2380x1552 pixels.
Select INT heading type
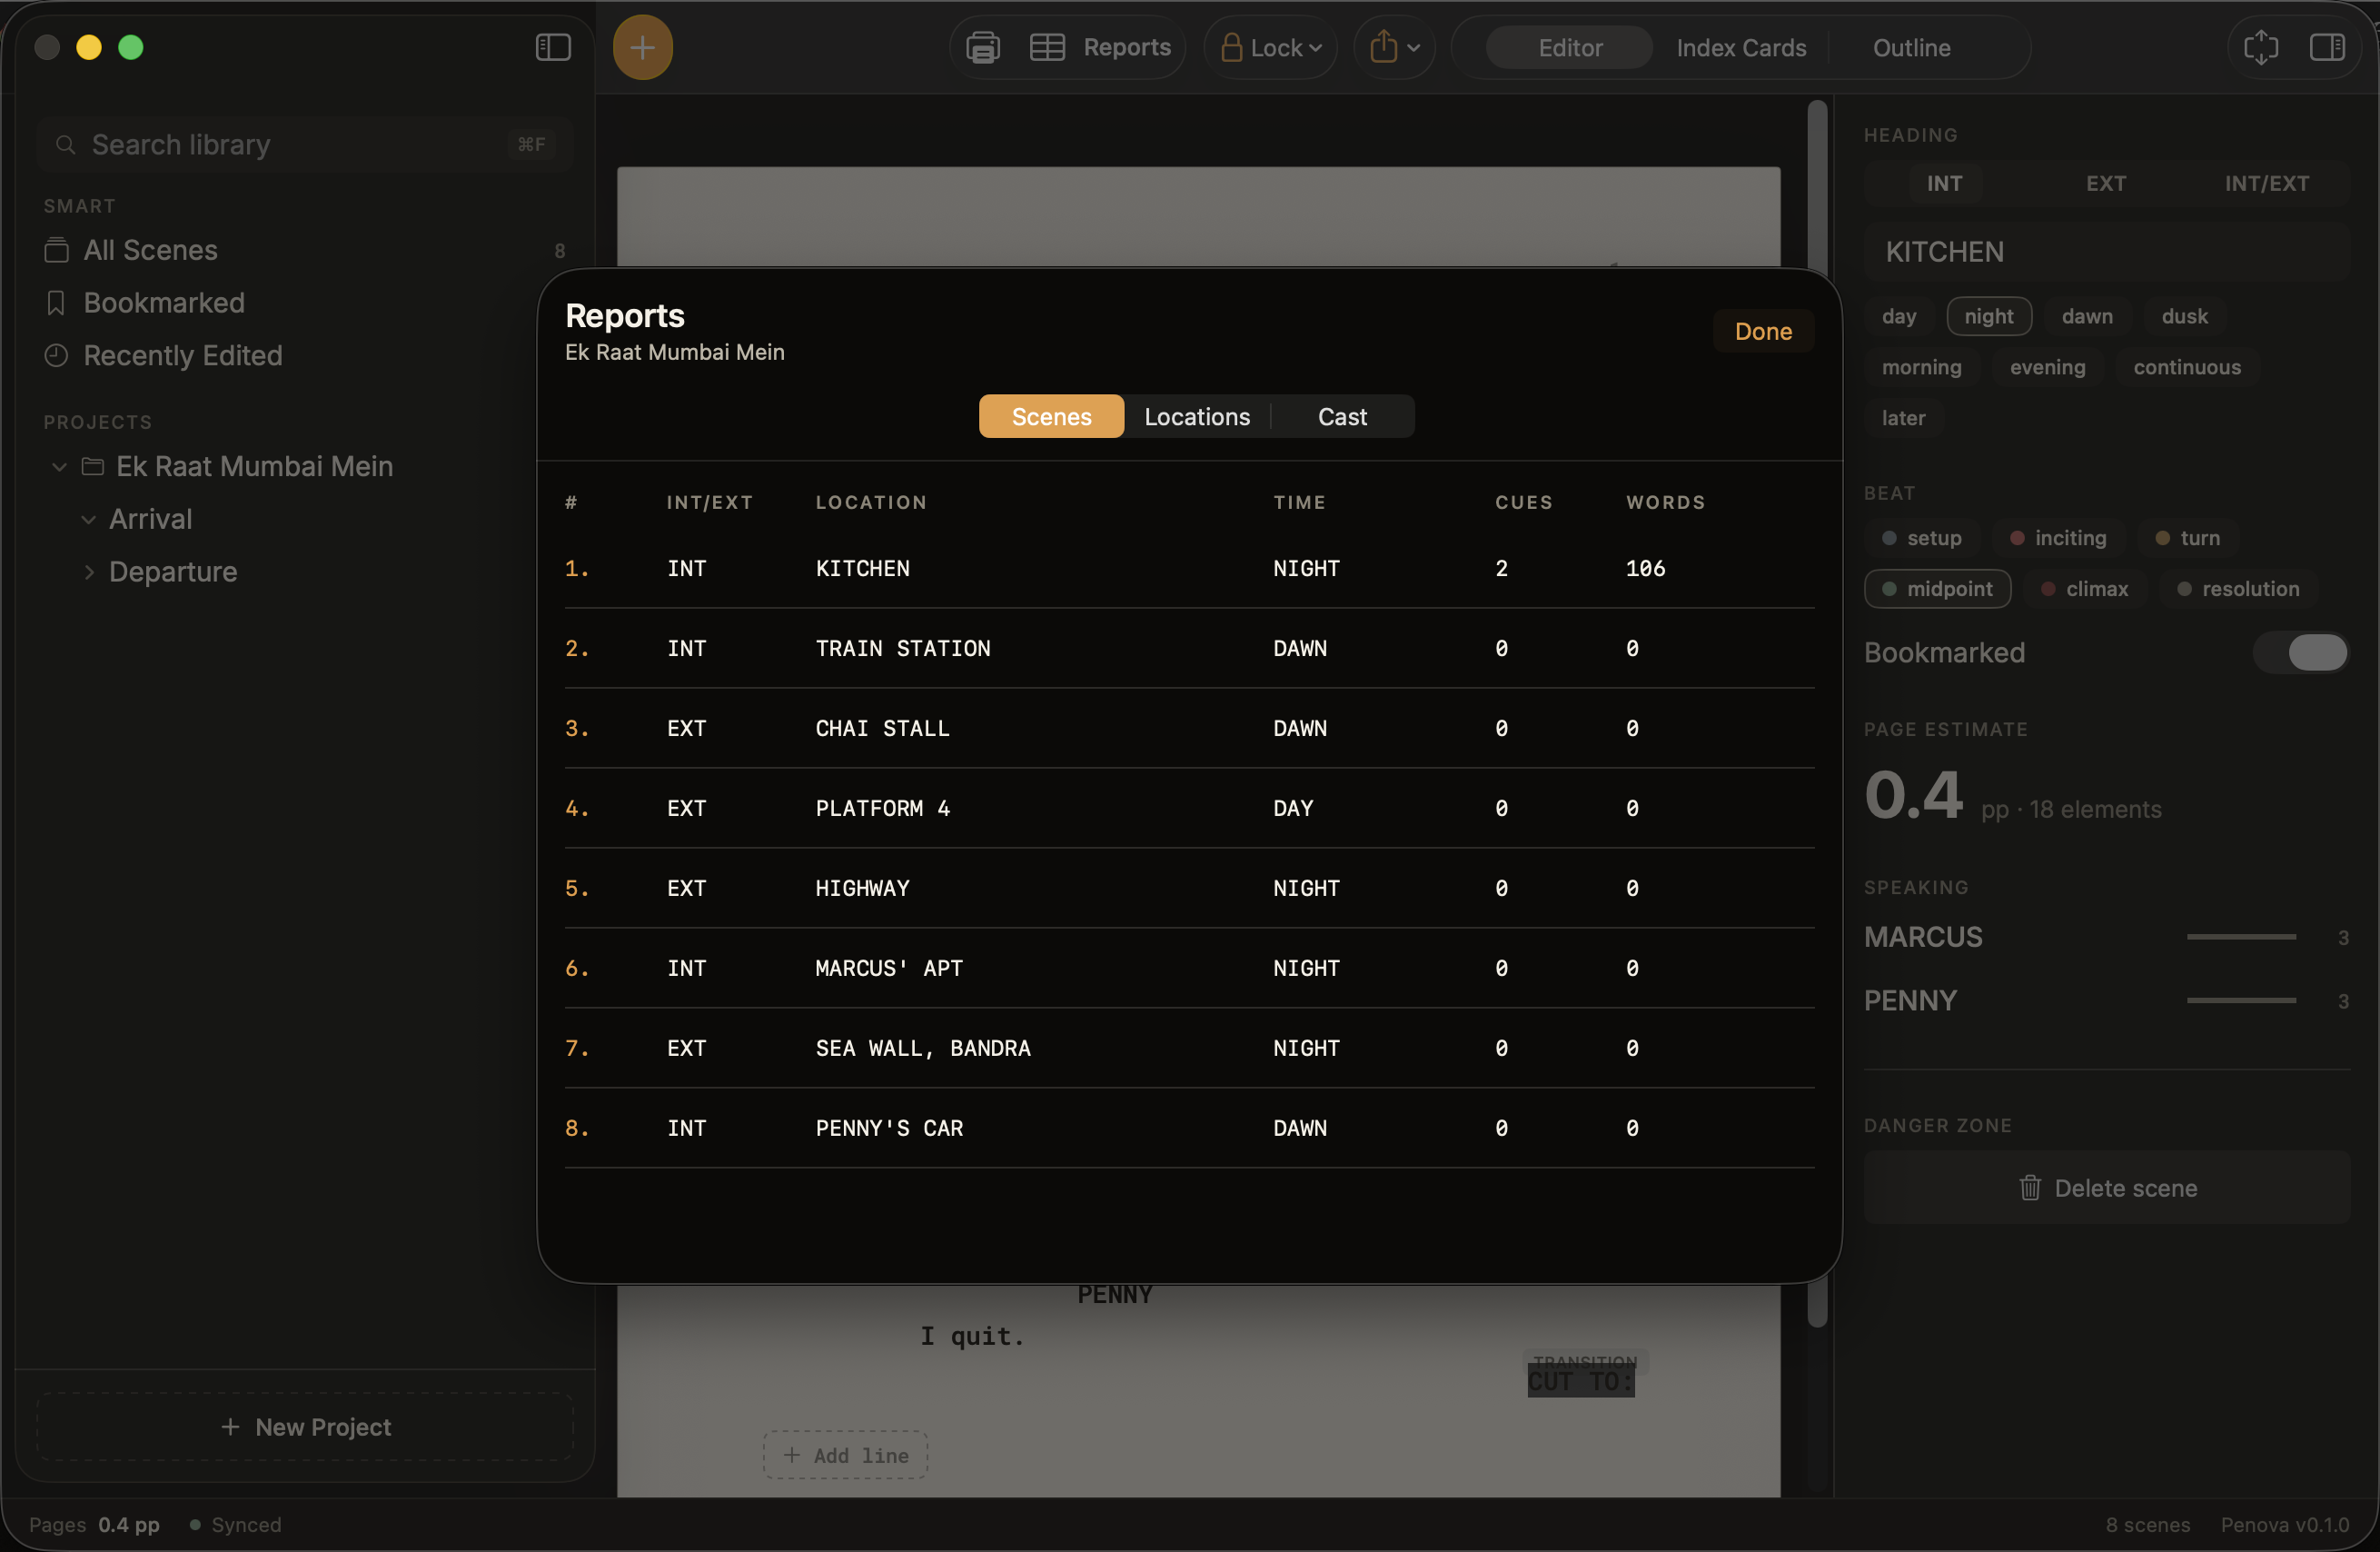(1944, 183)
